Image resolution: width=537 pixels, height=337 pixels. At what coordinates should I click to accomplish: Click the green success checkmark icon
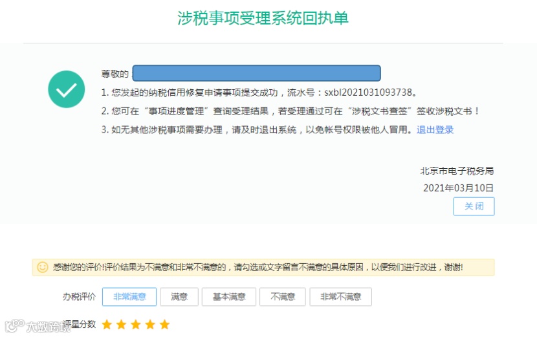pyautogui.click(x=67, y=89)
